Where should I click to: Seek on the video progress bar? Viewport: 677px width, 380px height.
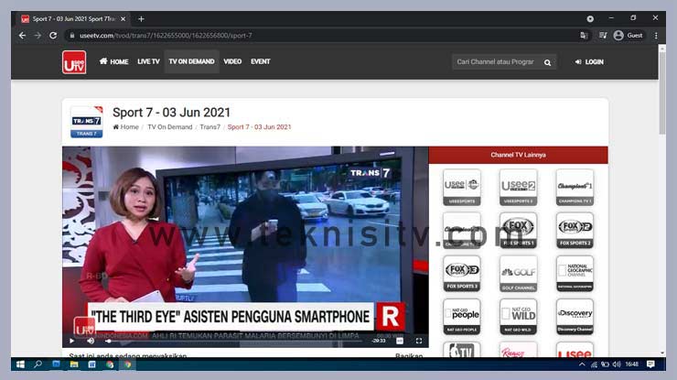234,342
